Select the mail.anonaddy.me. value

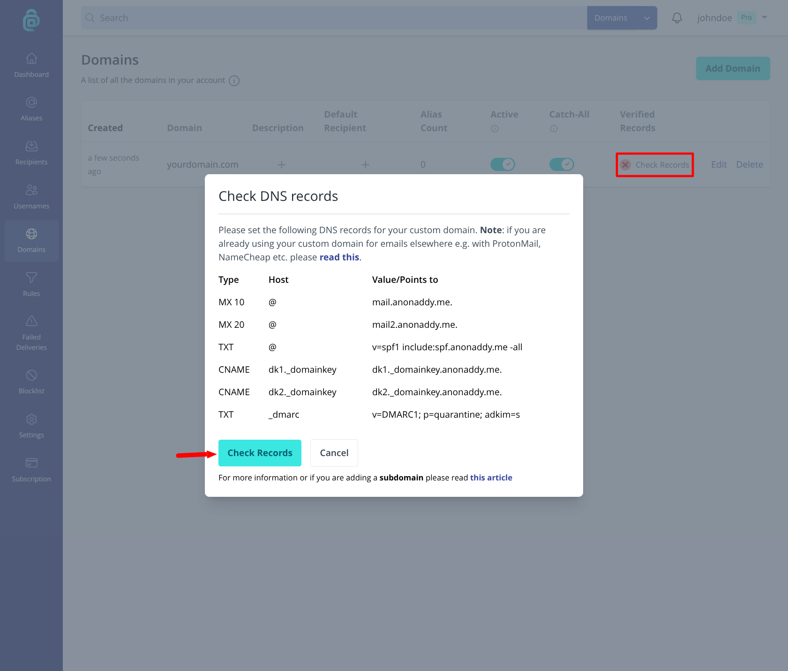[412, 302]
